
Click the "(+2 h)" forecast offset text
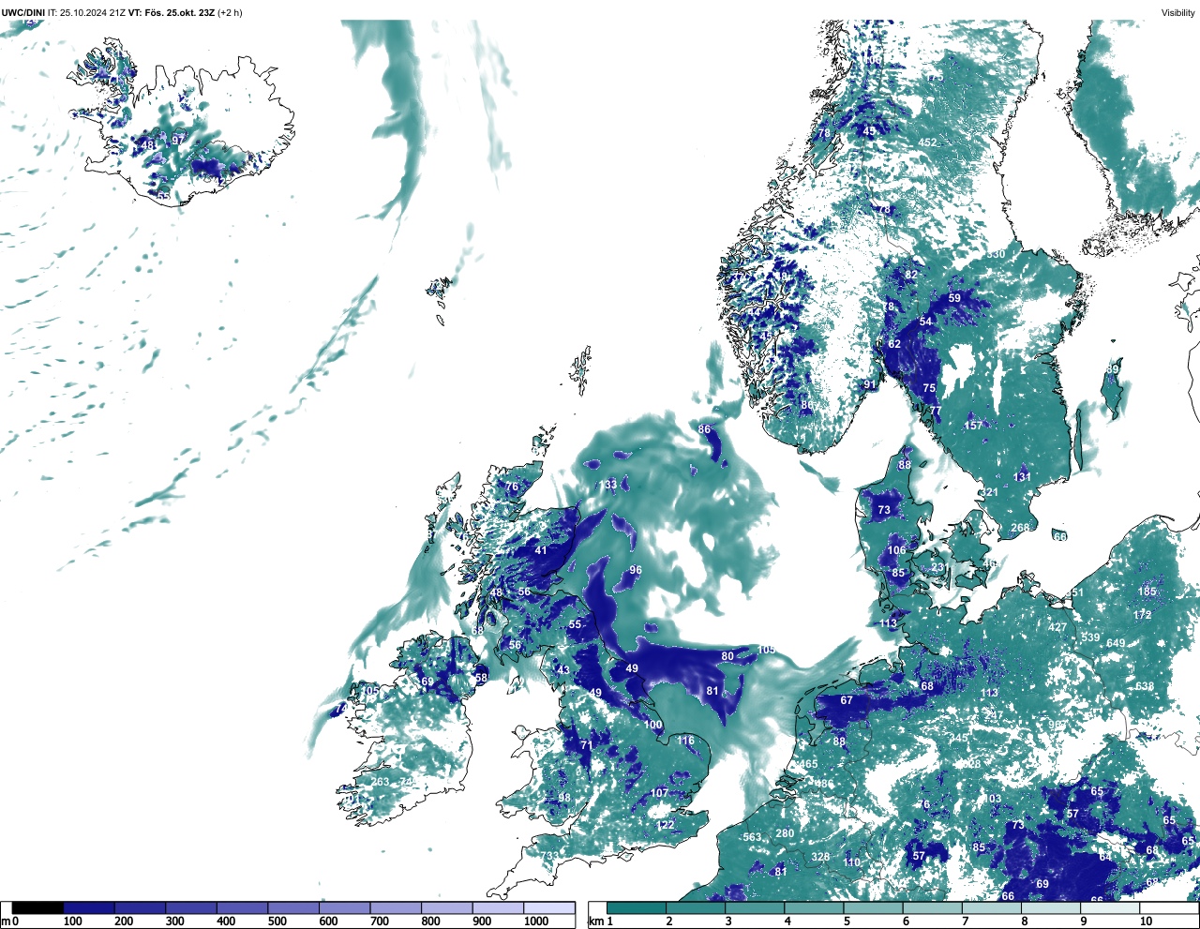(x=231, y=13)
